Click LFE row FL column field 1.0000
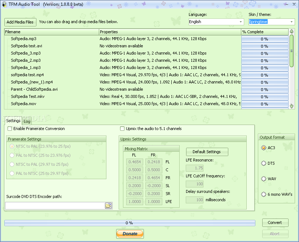 [135, 202]
